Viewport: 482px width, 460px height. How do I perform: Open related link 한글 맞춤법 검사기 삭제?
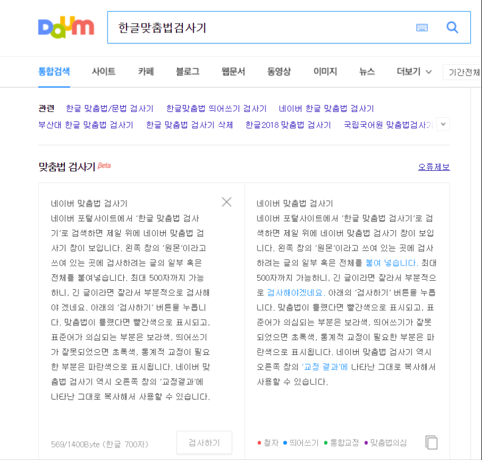(x=189, y=125)
